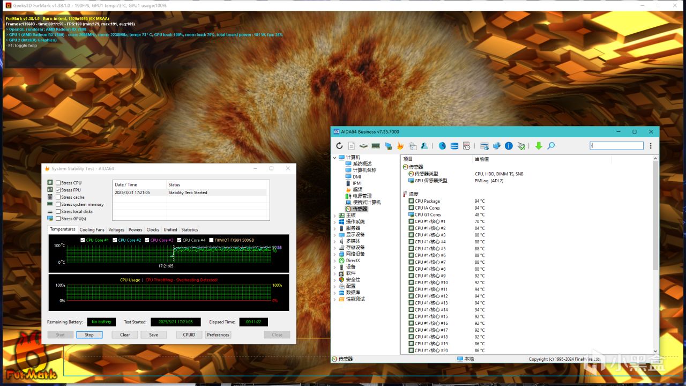The width and height of the screenshot is (686, 386).
Task: Click the AIDA64 search input field
Action: pos(617,146)
